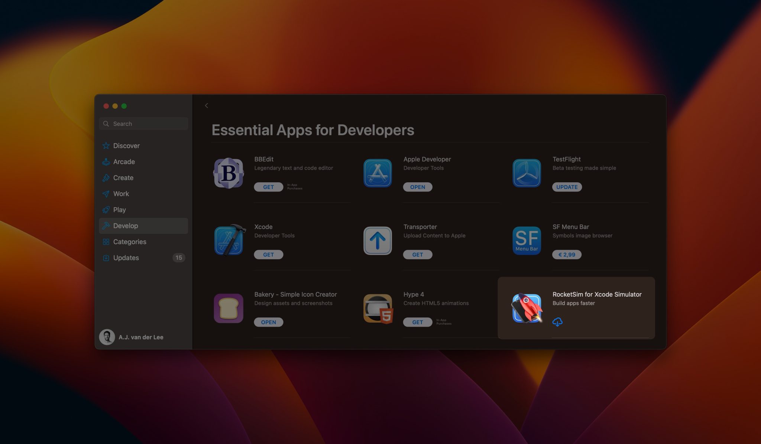Open the Xcode app icon

click(x=230, y=240)
